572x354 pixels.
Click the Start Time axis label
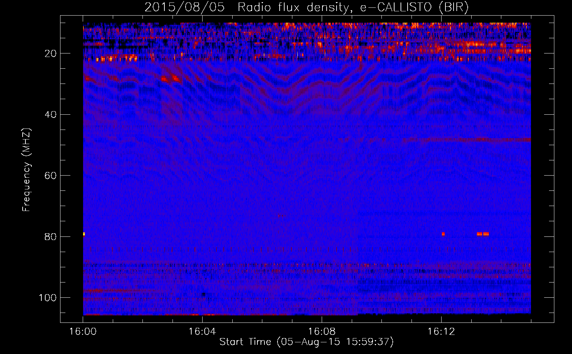(307, 342)
